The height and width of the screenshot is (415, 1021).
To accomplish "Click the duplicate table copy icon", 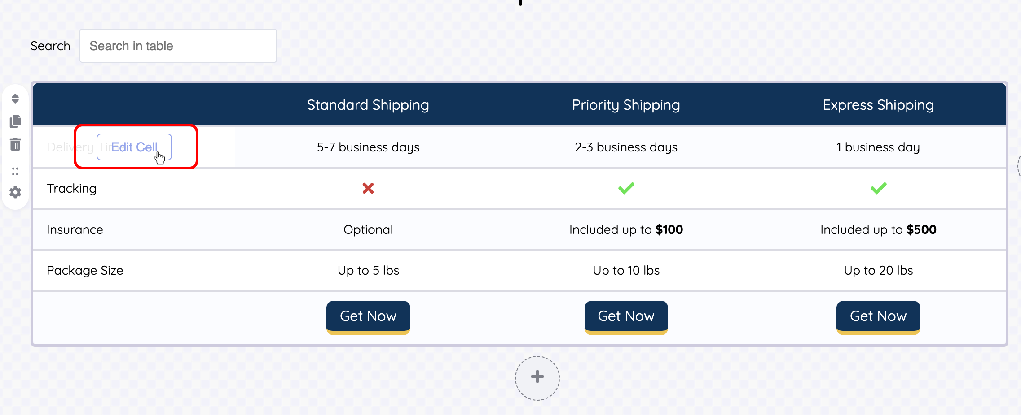I will pos(15,121).
